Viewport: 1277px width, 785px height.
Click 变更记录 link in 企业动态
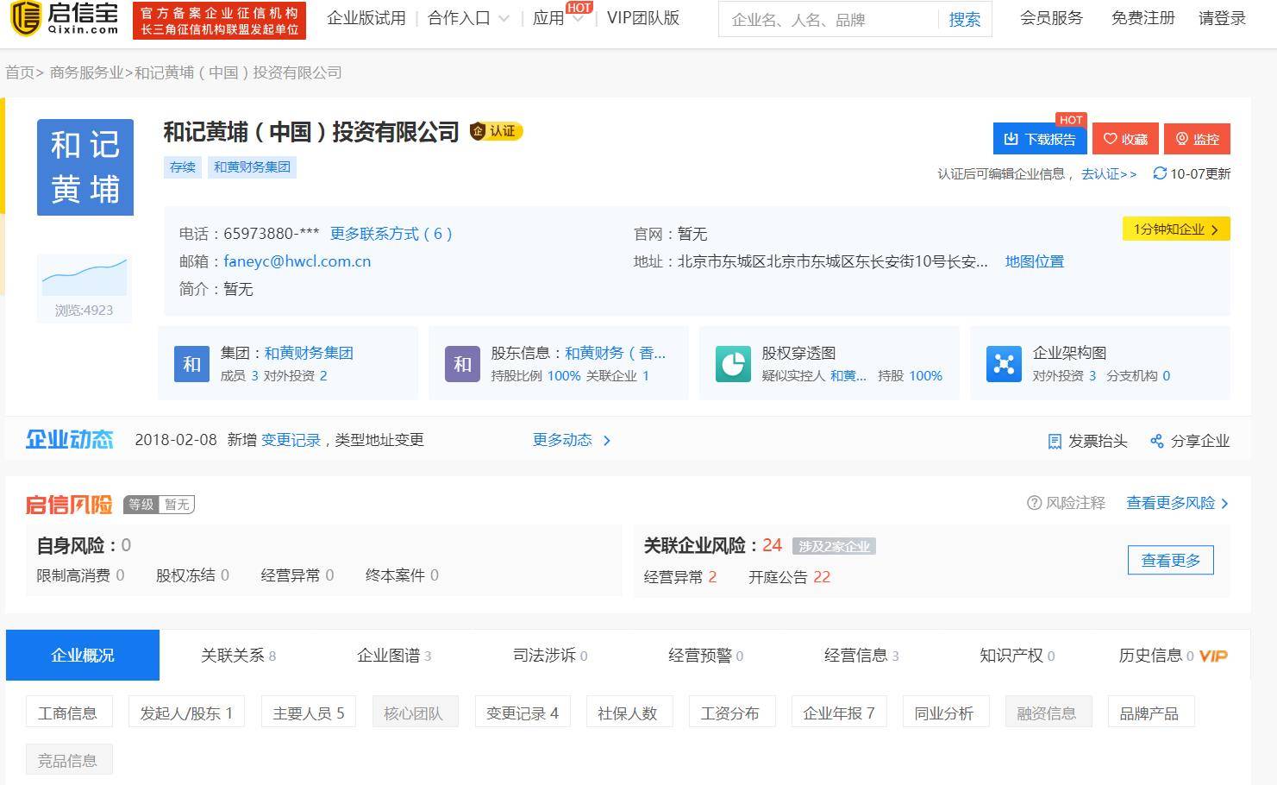(291, 440)
